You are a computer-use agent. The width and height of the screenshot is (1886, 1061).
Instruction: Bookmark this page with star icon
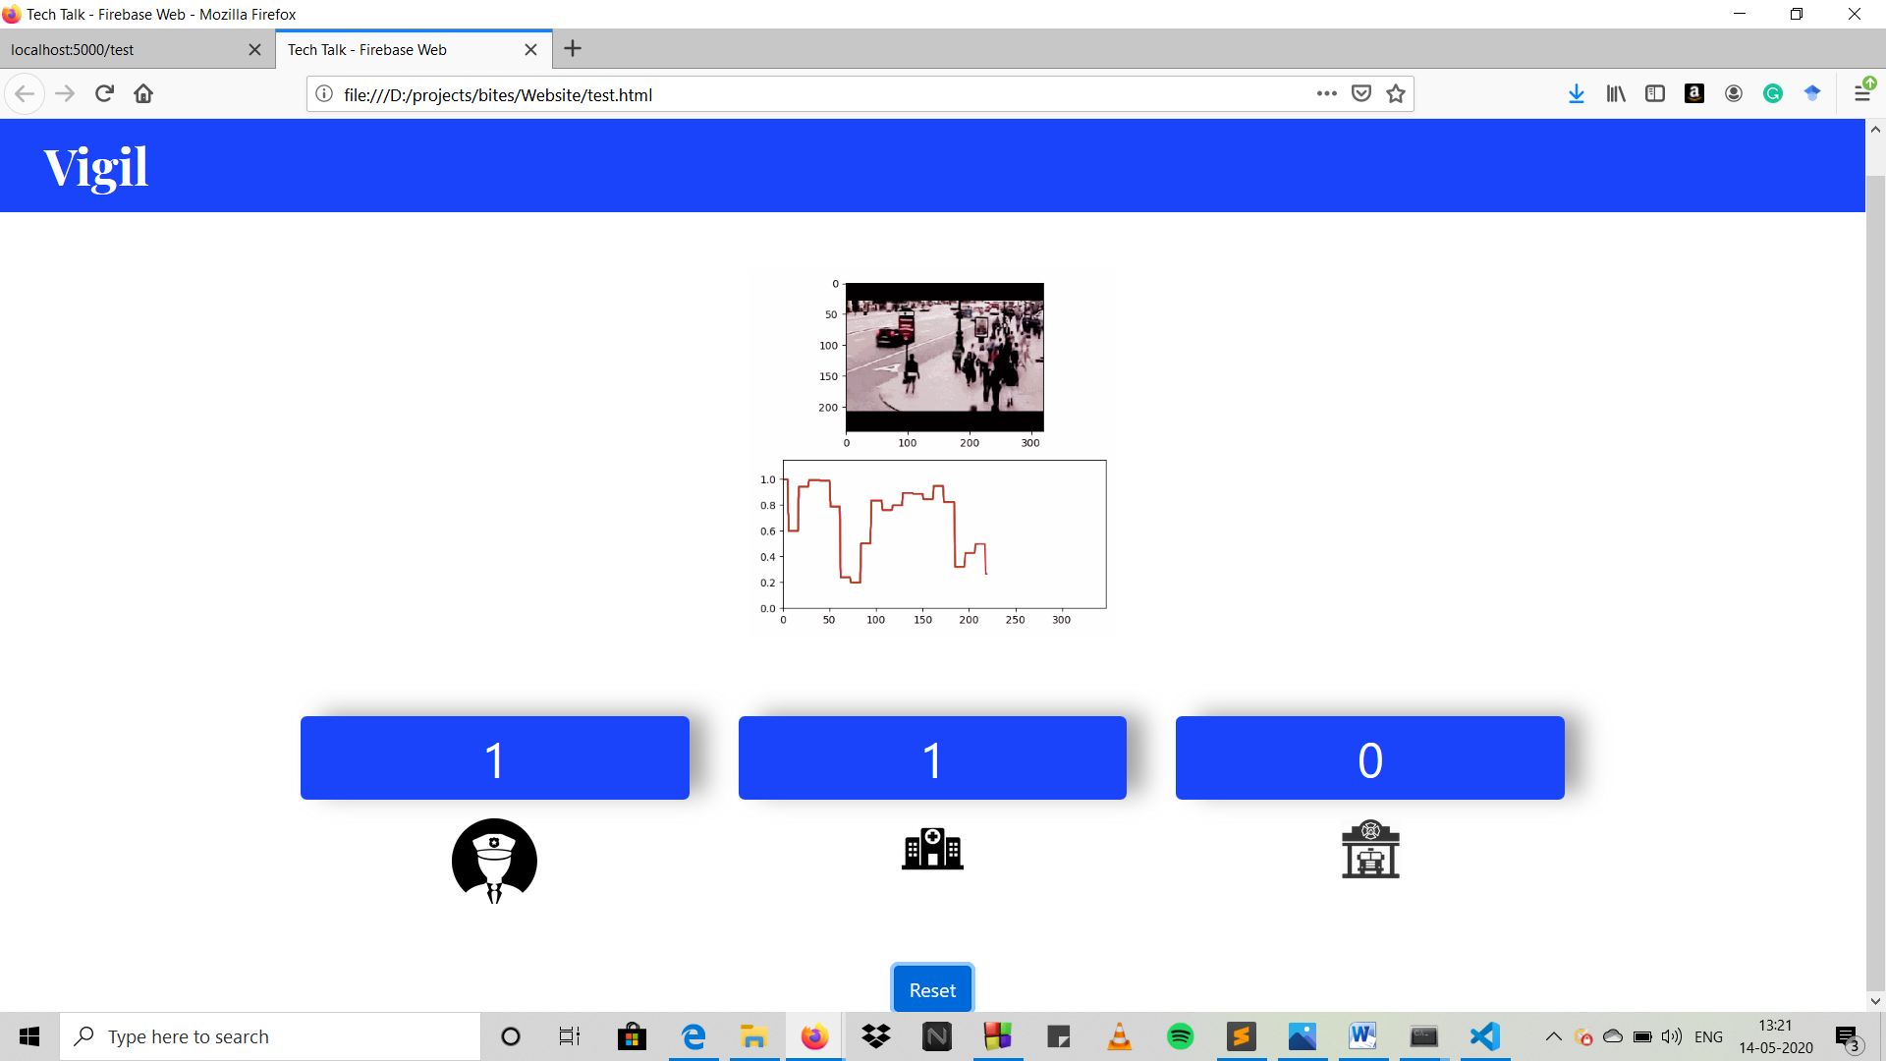click(x=1396, y=94)
